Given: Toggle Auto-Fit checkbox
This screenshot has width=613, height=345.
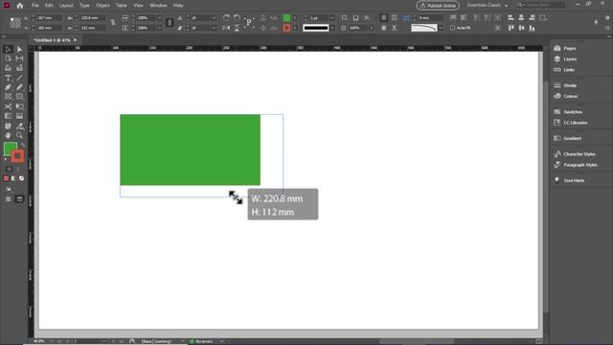Looking at the screenshot, I should click(452, 28).
